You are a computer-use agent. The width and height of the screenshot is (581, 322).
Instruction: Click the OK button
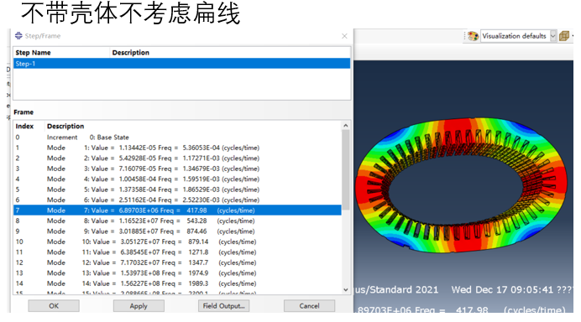(x=54, y=306)
